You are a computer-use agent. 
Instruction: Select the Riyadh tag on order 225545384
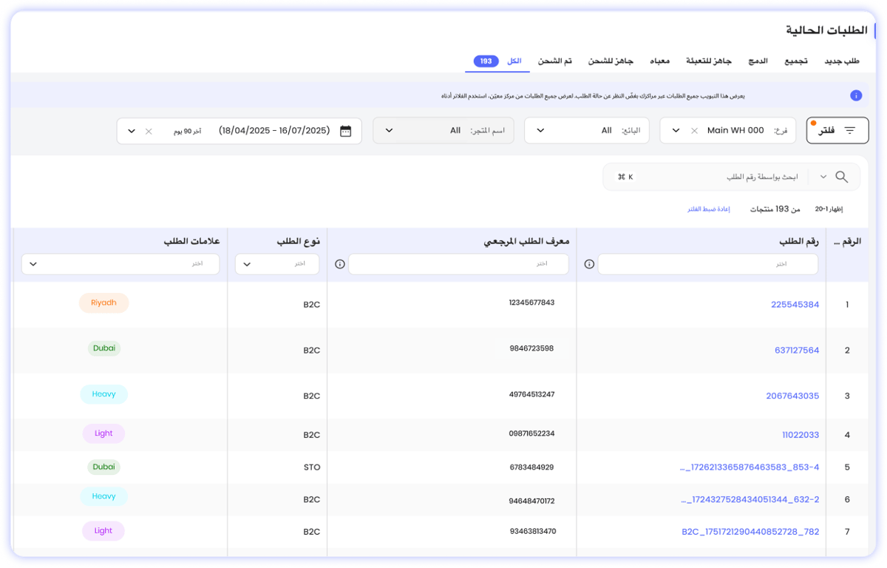pos(103,302)
